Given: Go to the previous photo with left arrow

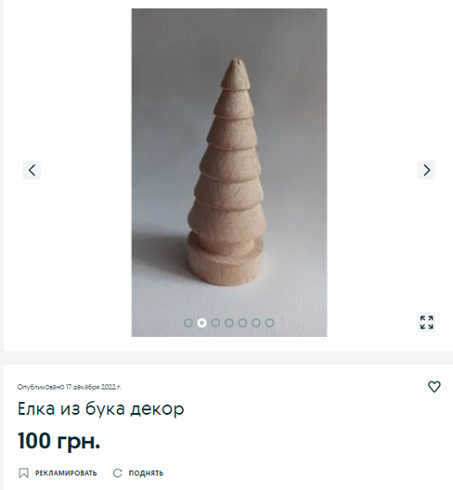Looking at the screenshot, I should (32, 170).
